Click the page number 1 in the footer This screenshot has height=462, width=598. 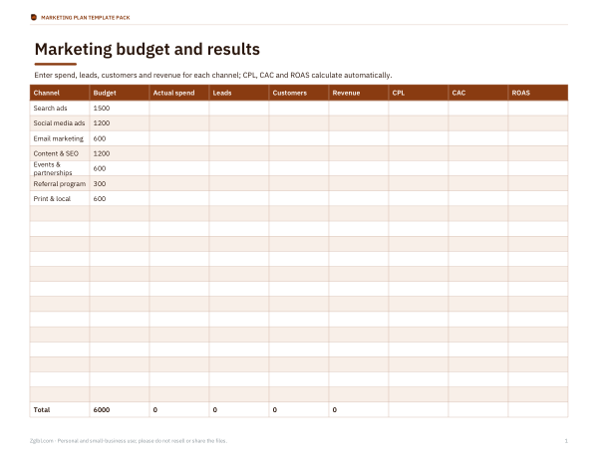click(566, 441)
